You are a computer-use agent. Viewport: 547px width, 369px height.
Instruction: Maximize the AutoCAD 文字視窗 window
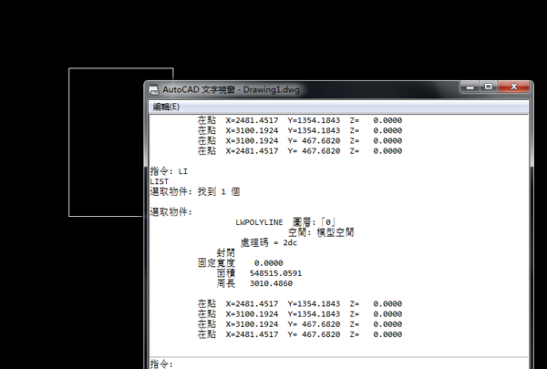pos(488,87)
